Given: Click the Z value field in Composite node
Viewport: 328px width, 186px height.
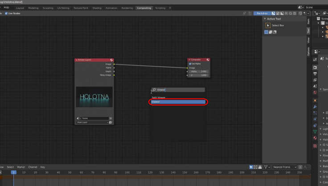Looking at the screenshot, I should point(199,75).
